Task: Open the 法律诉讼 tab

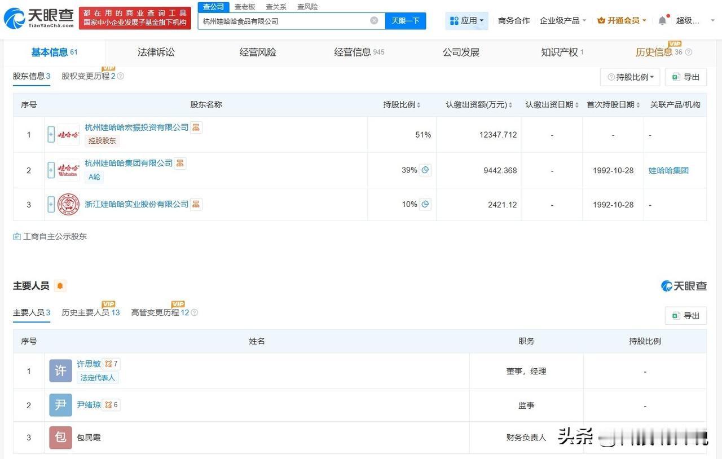Action: (156, 52)
